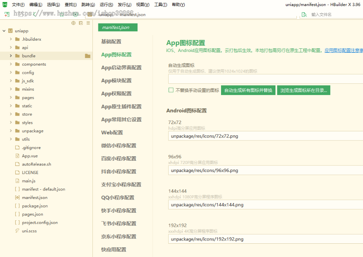Click the static folder icon
This screenshot has height=257, width=363.
(x=17, y=106)
